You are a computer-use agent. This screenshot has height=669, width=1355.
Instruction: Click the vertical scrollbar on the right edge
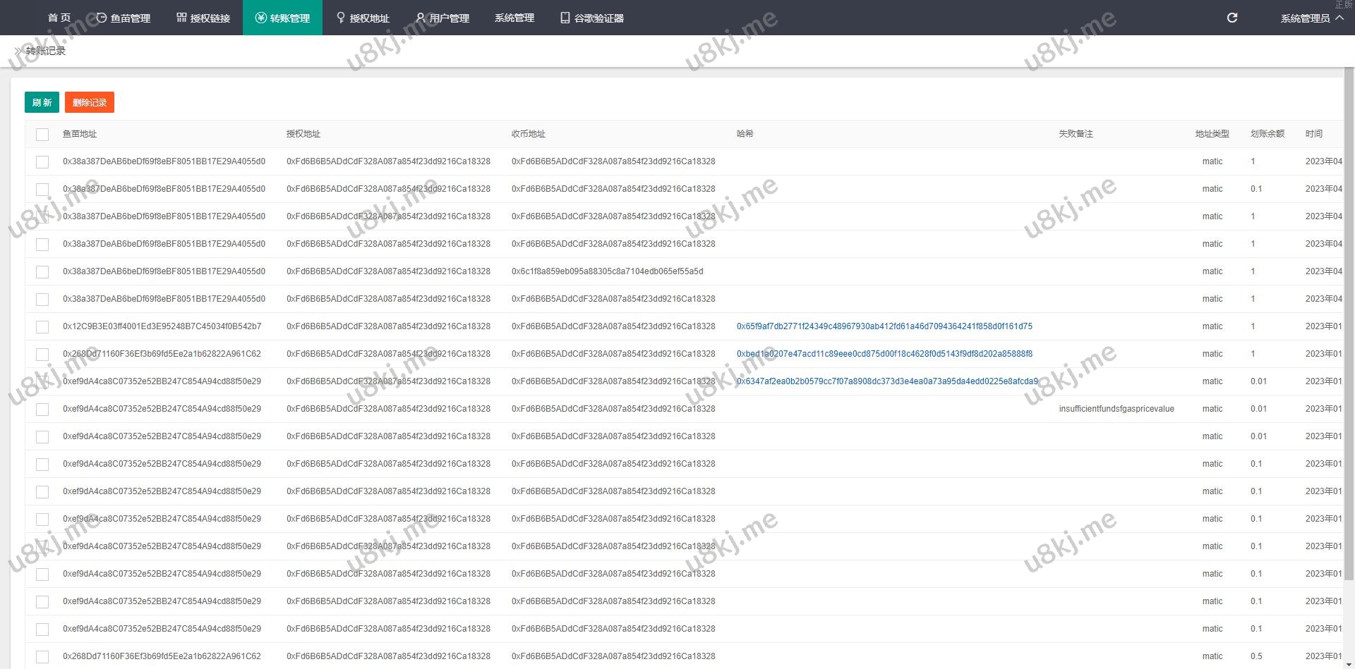coord(1349,324)
